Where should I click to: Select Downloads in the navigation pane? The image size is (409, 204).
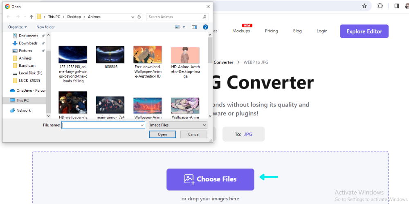pos(28,43)
